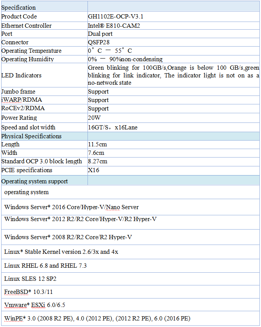Image resolution: width=261 pixels, height=327 pixels.
Task: Click the 'Operating system support' section header
Action: pos(35,181)
